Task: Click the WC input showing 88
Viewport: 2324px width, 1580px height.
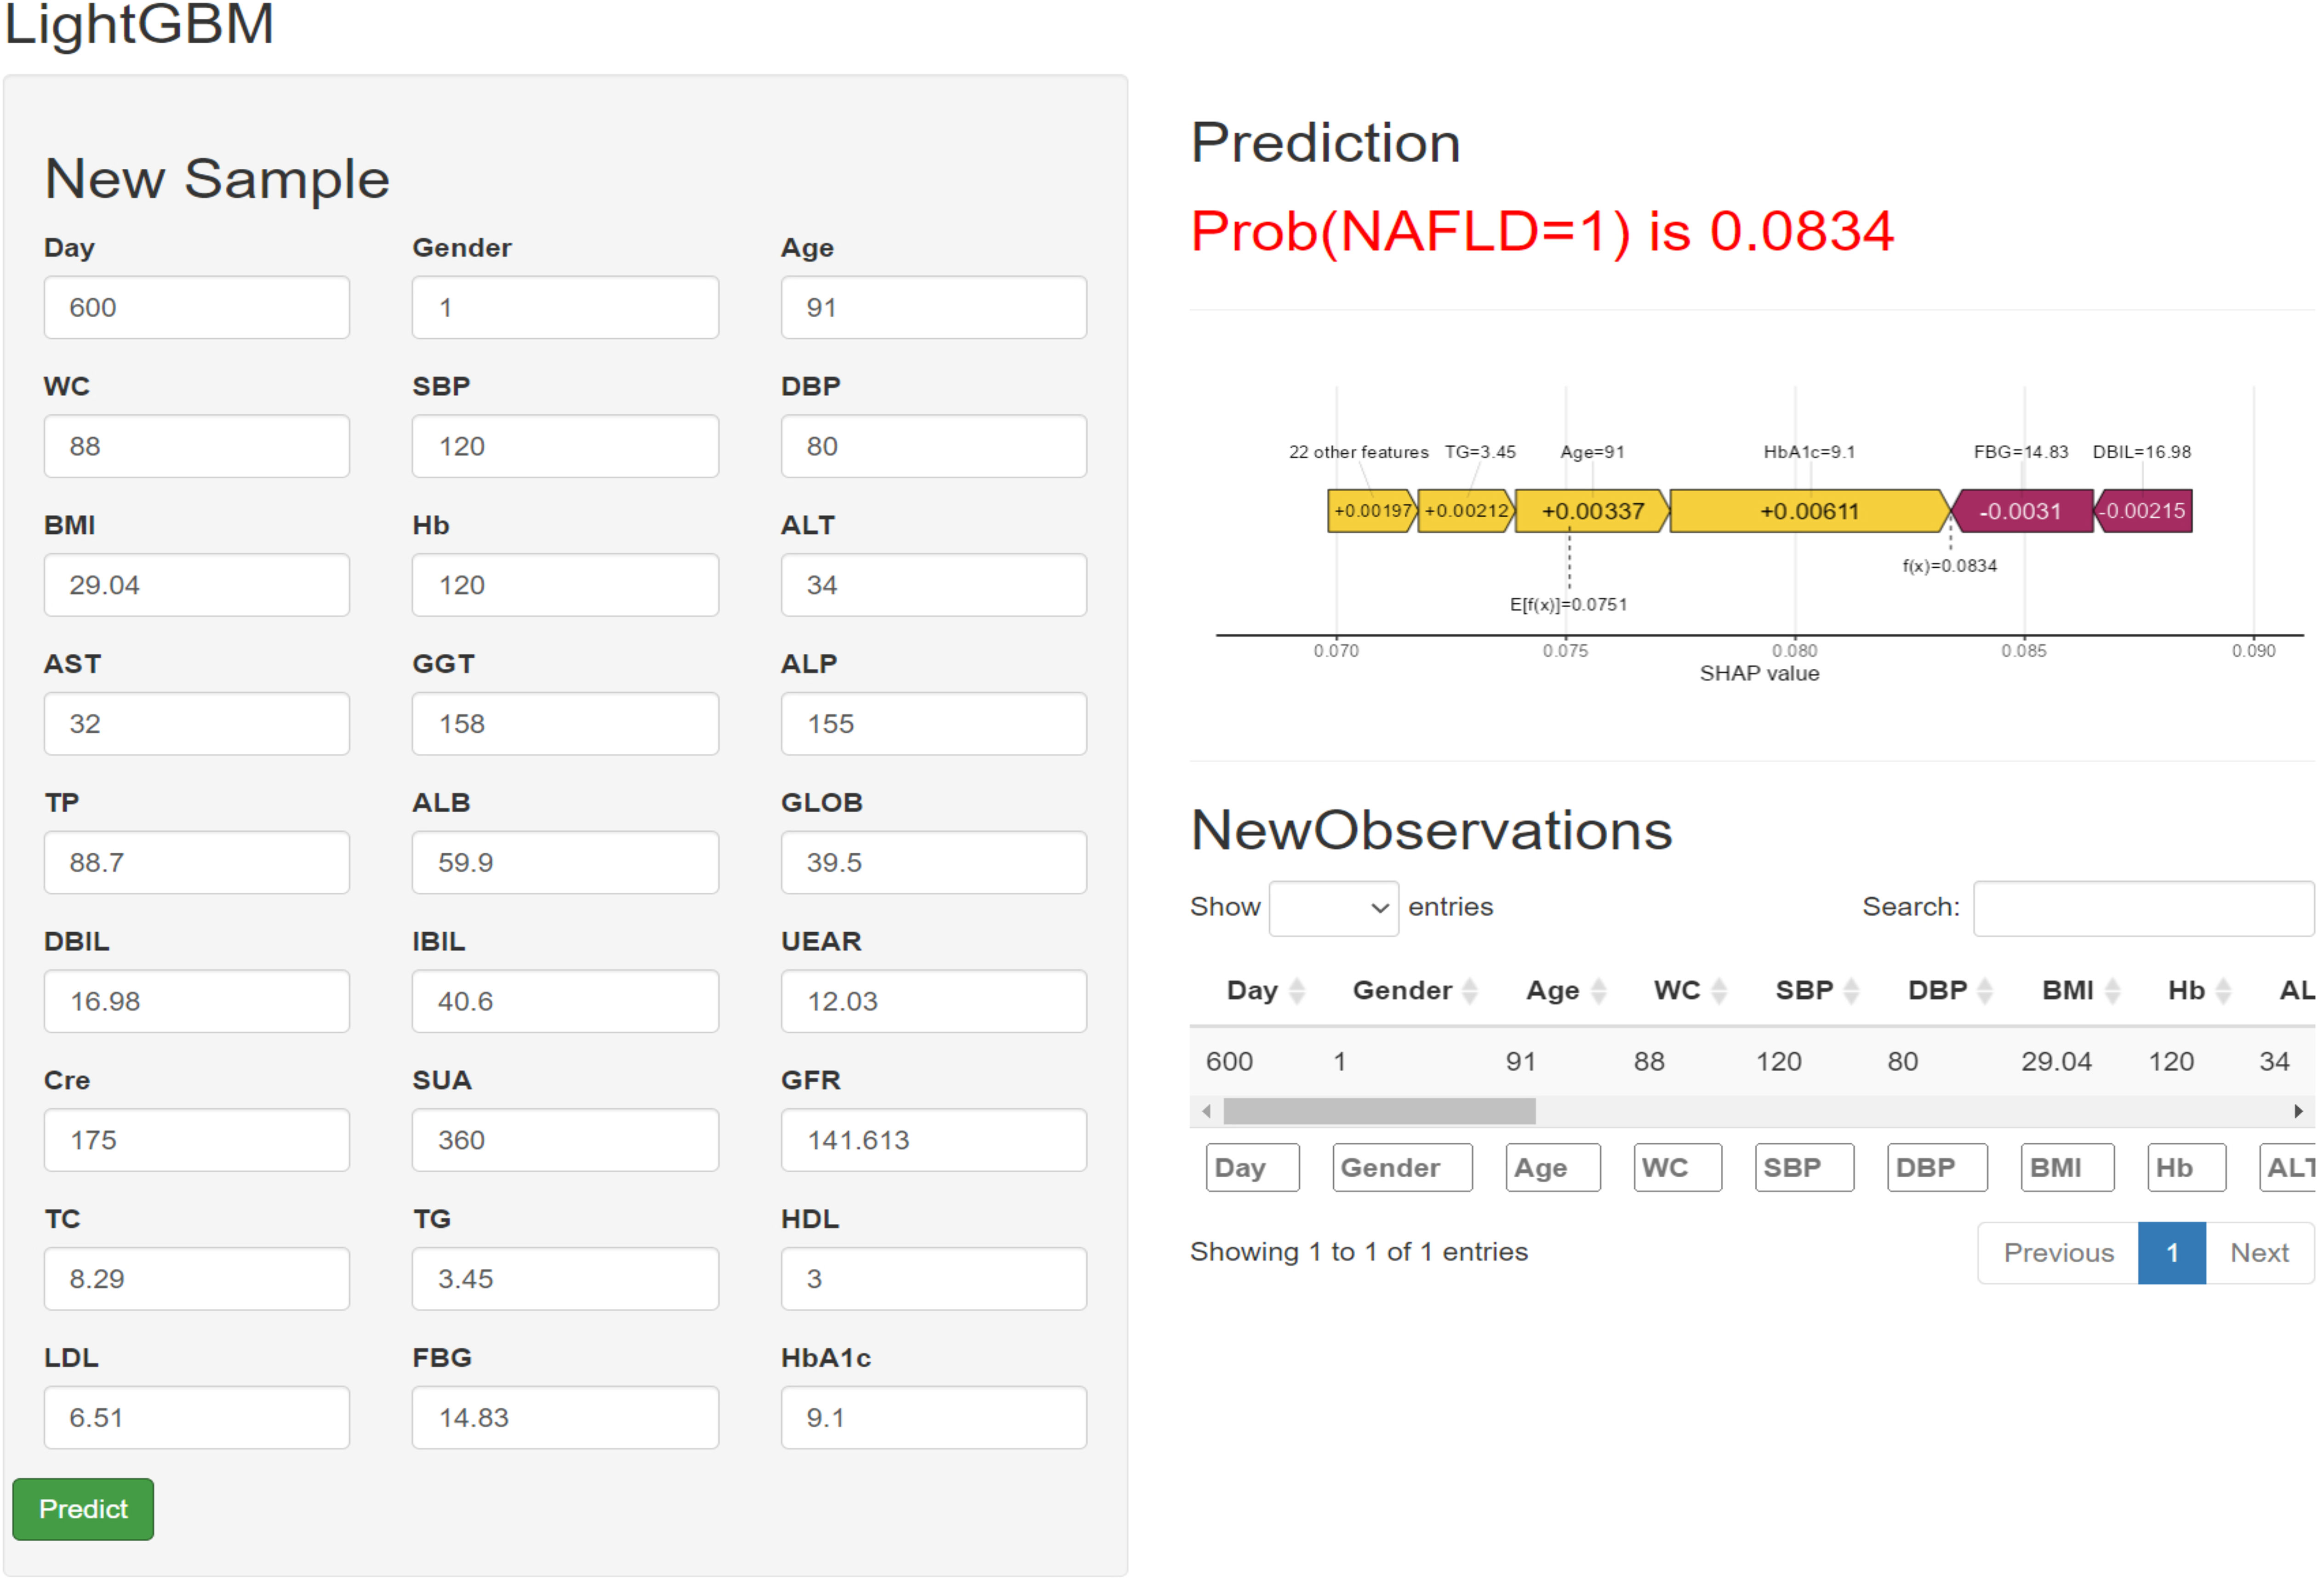Action: 197,446
